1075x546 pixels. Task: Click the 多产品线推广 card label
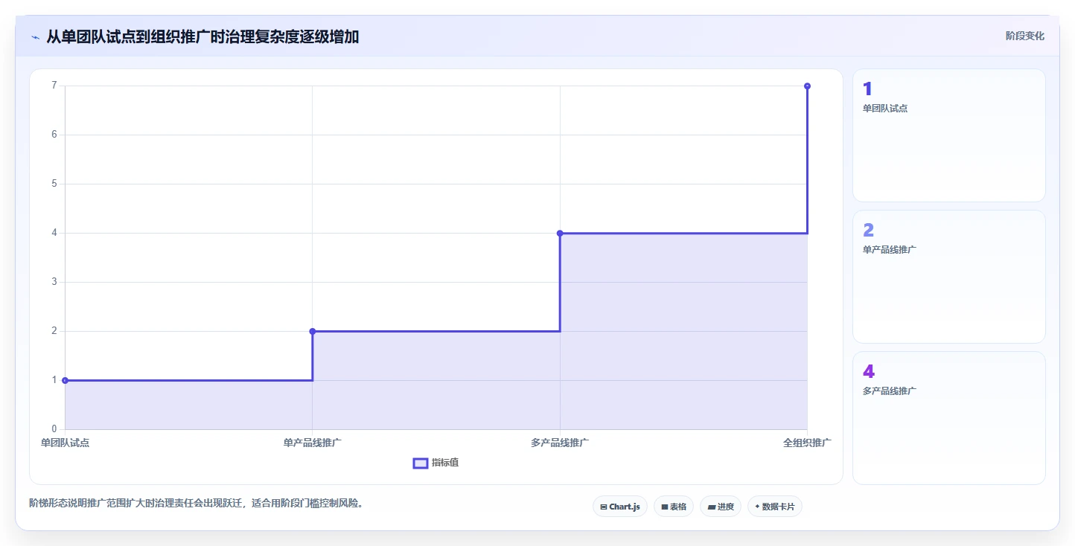(x=890, y=391)
